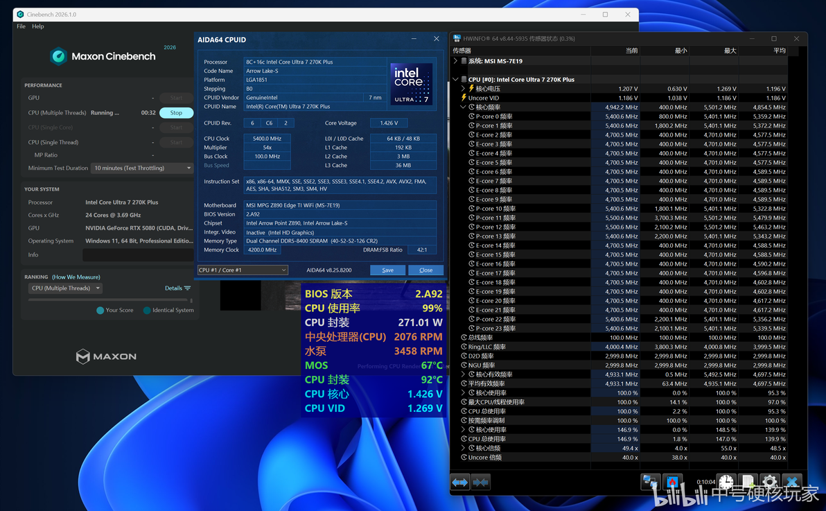Click the Core Voltage 1.426 V field

point(389,123)
